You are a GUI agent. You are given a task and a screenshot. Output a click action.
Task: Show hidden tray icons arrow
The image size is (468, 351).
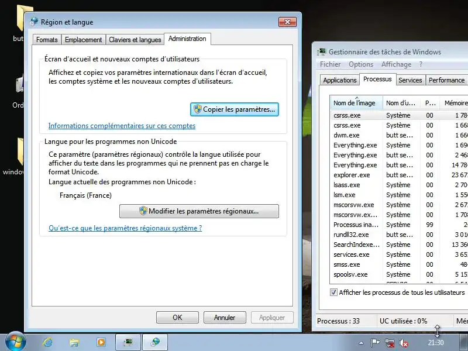(361, 343)
